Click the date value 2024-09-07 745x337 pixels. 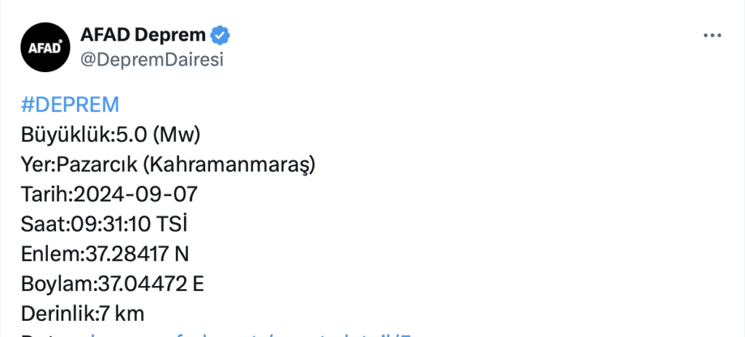135,194
